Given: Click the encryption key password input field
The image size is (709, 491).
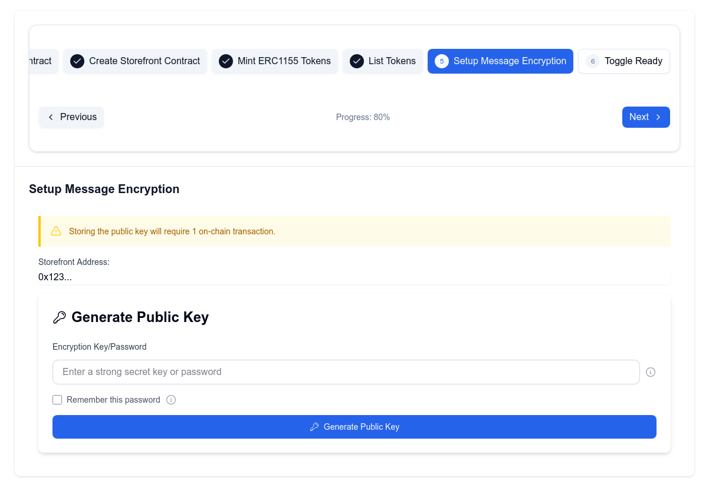Looking at the screenshot, I should click(x=346, y=371).
